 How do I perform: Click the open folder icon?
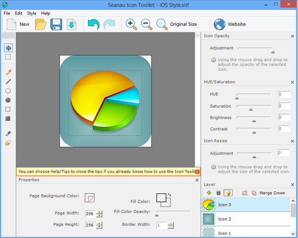click(41, 24)
